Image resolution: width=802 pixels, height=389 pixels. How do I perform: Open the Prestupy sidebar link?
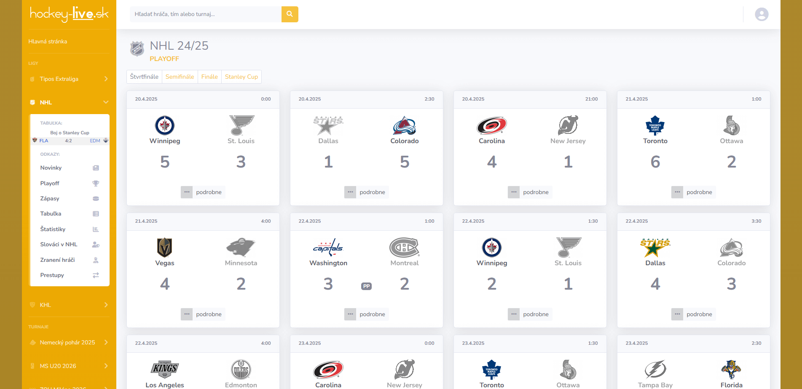[52, 275]
